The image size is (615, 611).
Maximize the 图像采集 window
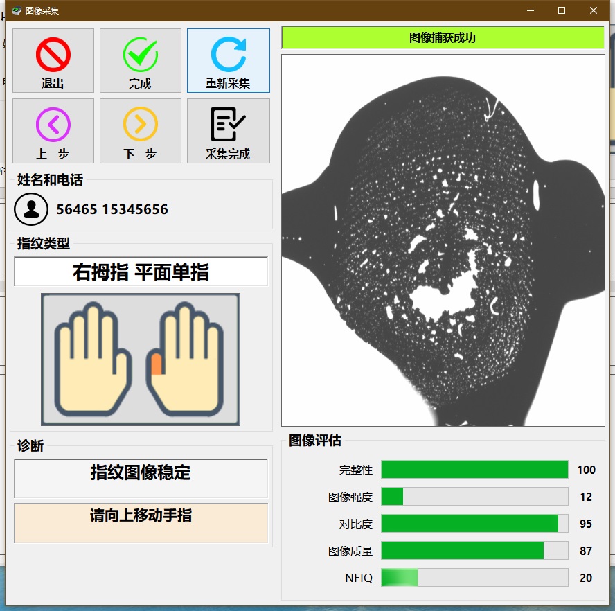click(562, 10)
